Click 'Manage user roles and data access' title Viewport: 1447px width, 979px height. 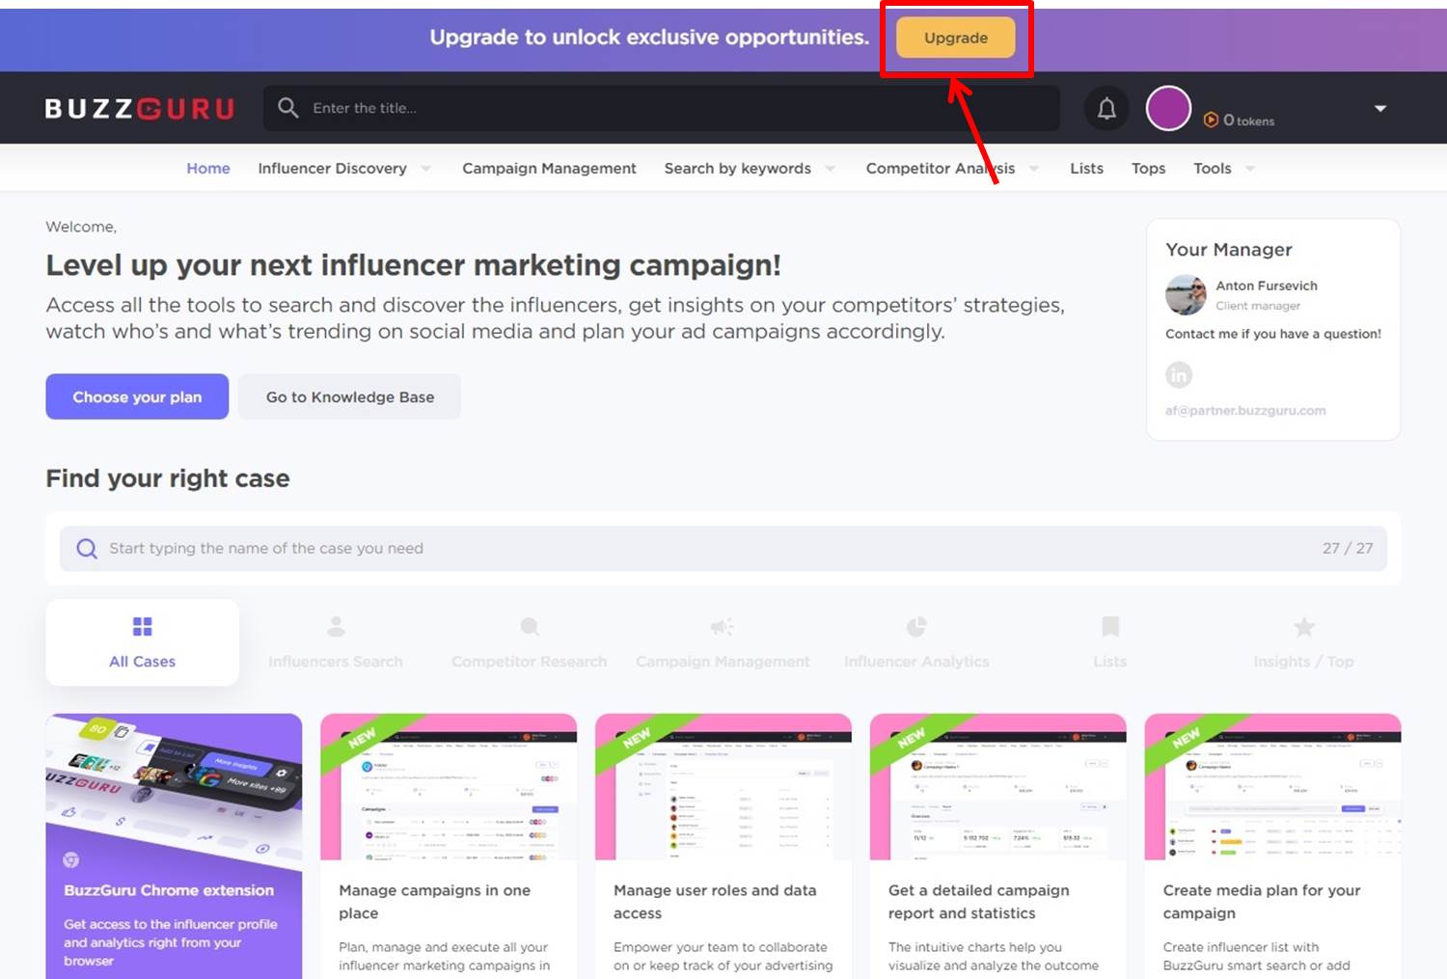tap(715, 902)
